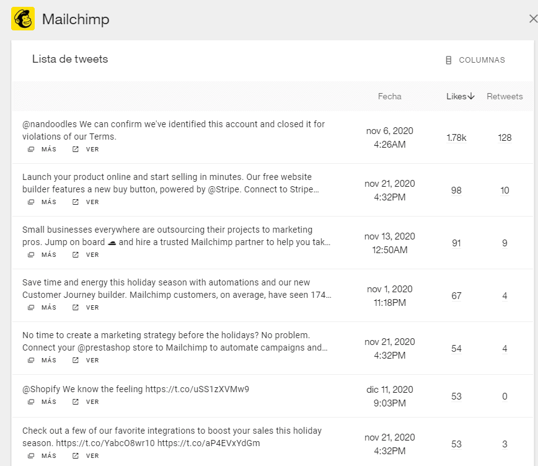Sort tweets by Retweets column header
Viewport: 538px width, 466px height.
point(505,97)
